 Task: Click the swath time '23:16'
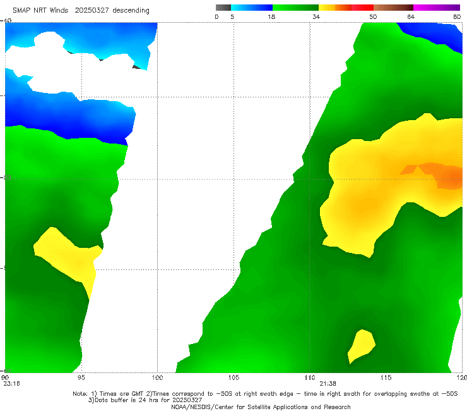pyautogui.click(x=11, y=384)
